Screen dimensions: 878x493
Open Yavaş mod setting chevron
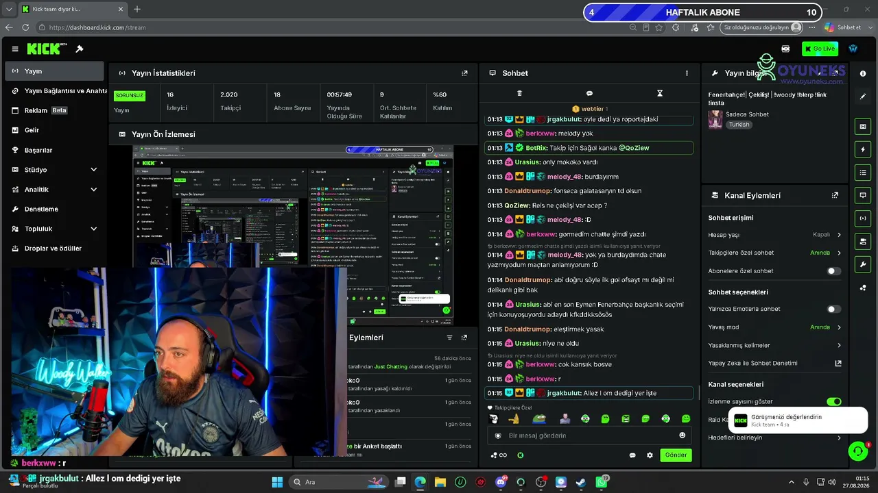839,327
